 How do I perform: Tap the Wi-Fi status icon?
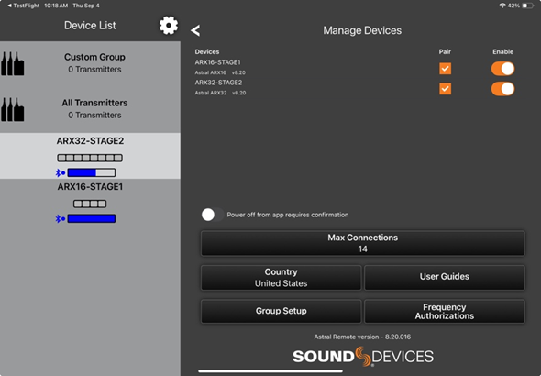click(x=502, y=6)
